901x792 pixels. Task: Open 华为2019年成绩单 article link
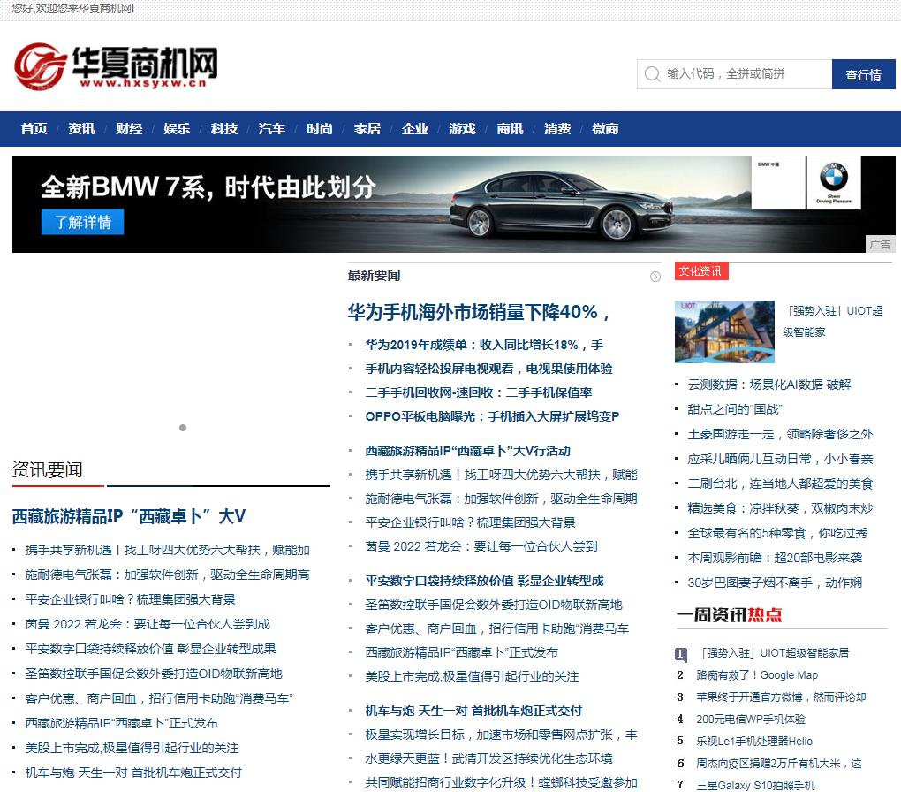(484, 345)
